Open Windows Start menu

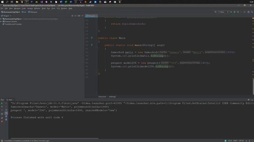(x=2, y=2)
